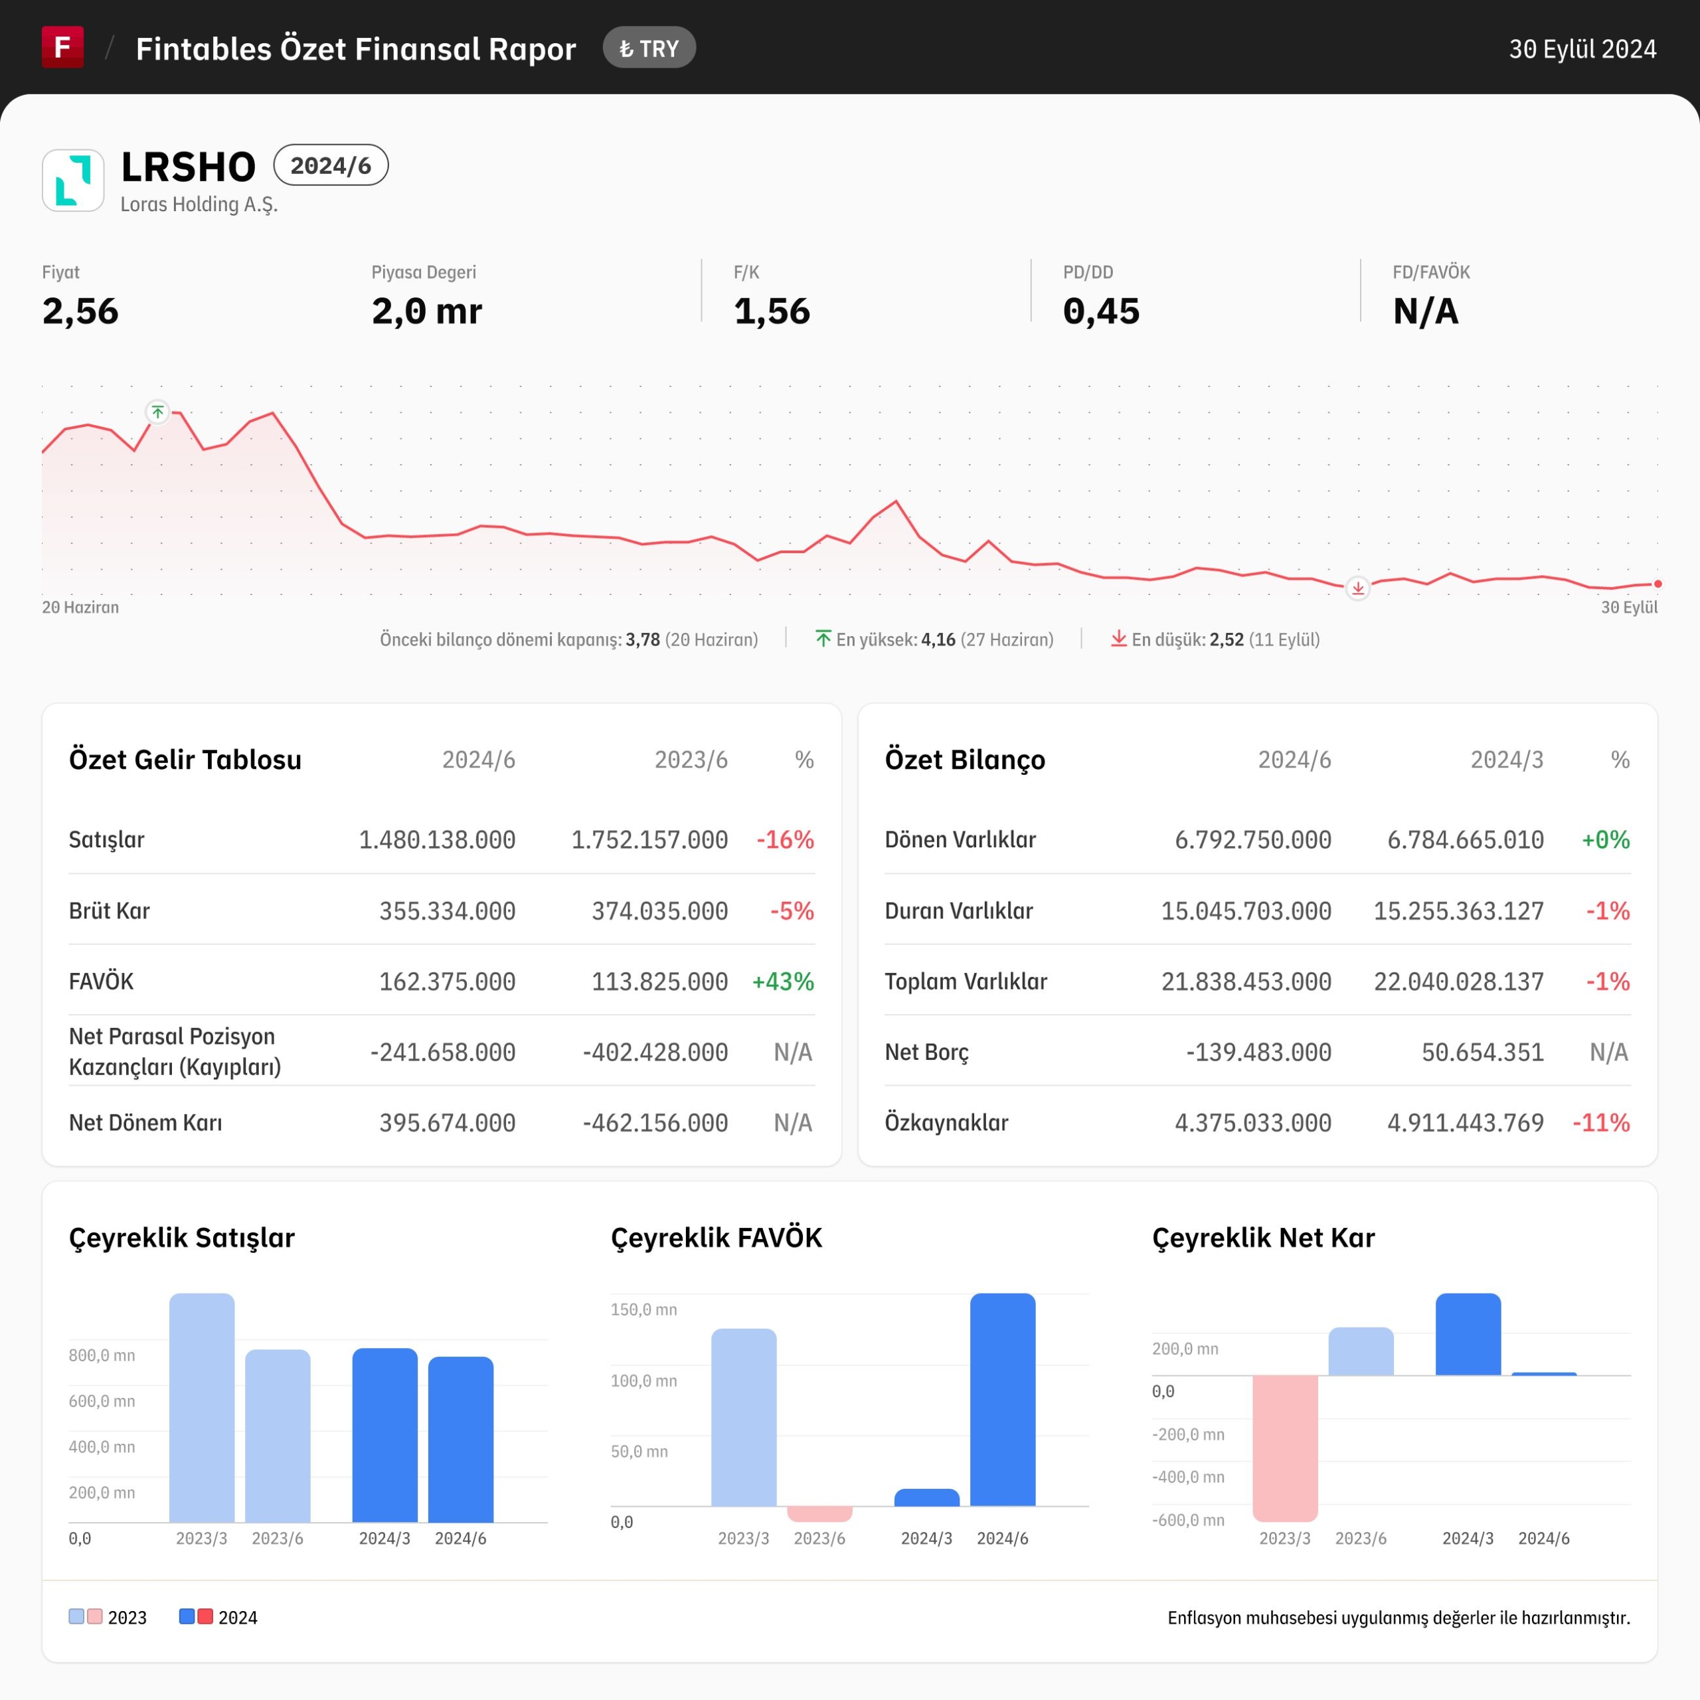This screenshot has width=1700, height=1700.
Task: Click the Net Parasal Pozisyon Kazançları row label
Action: 175,1051
